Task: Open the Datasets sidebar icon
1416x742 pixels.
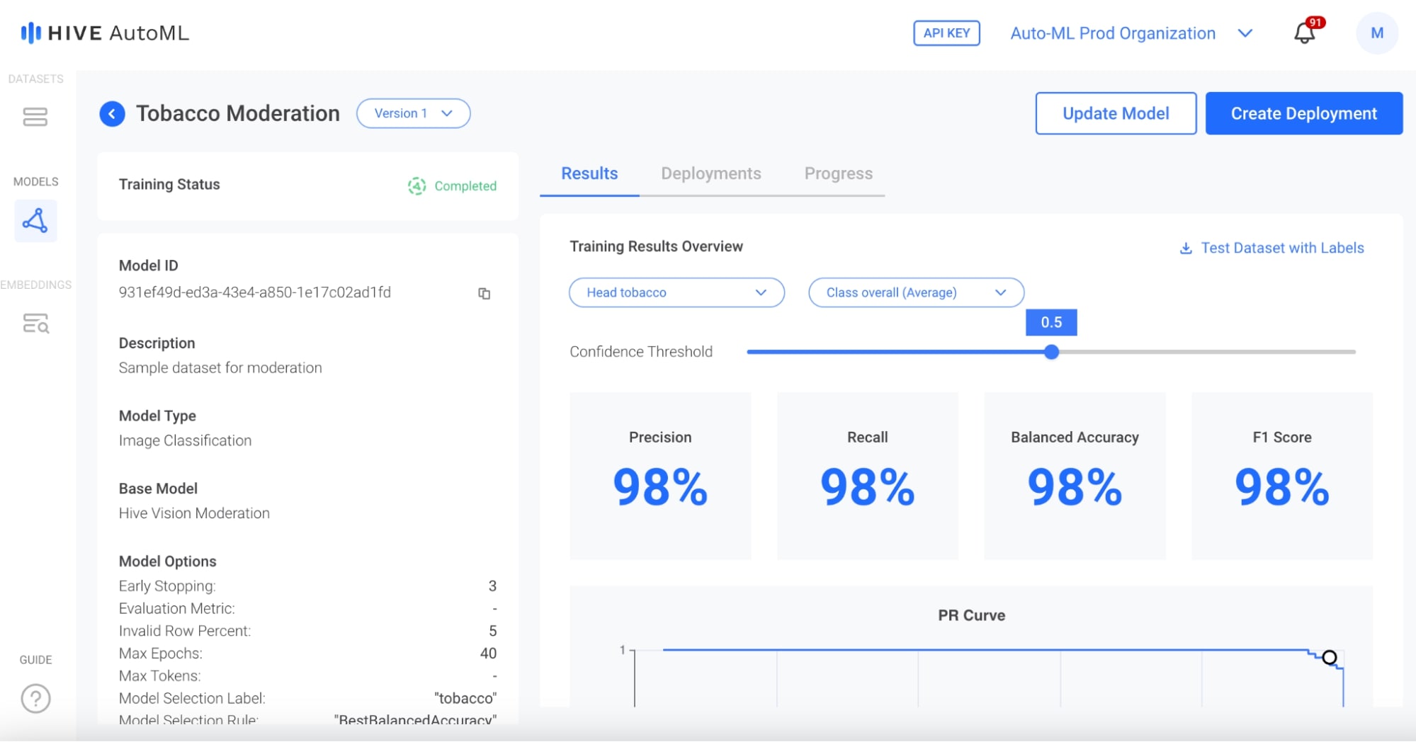Action: tap(35, 117)
